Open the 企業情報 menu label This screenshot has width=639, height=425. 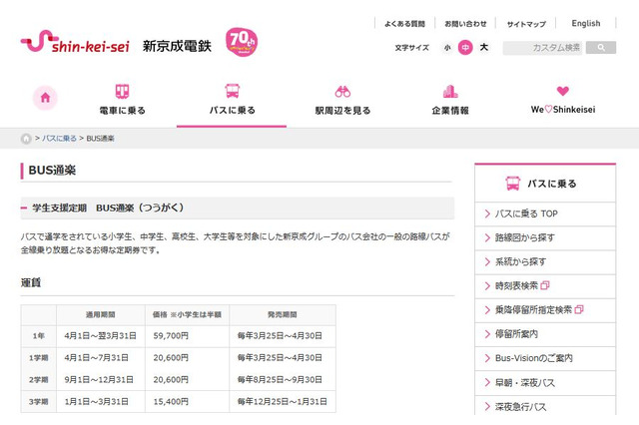(450, 111)
